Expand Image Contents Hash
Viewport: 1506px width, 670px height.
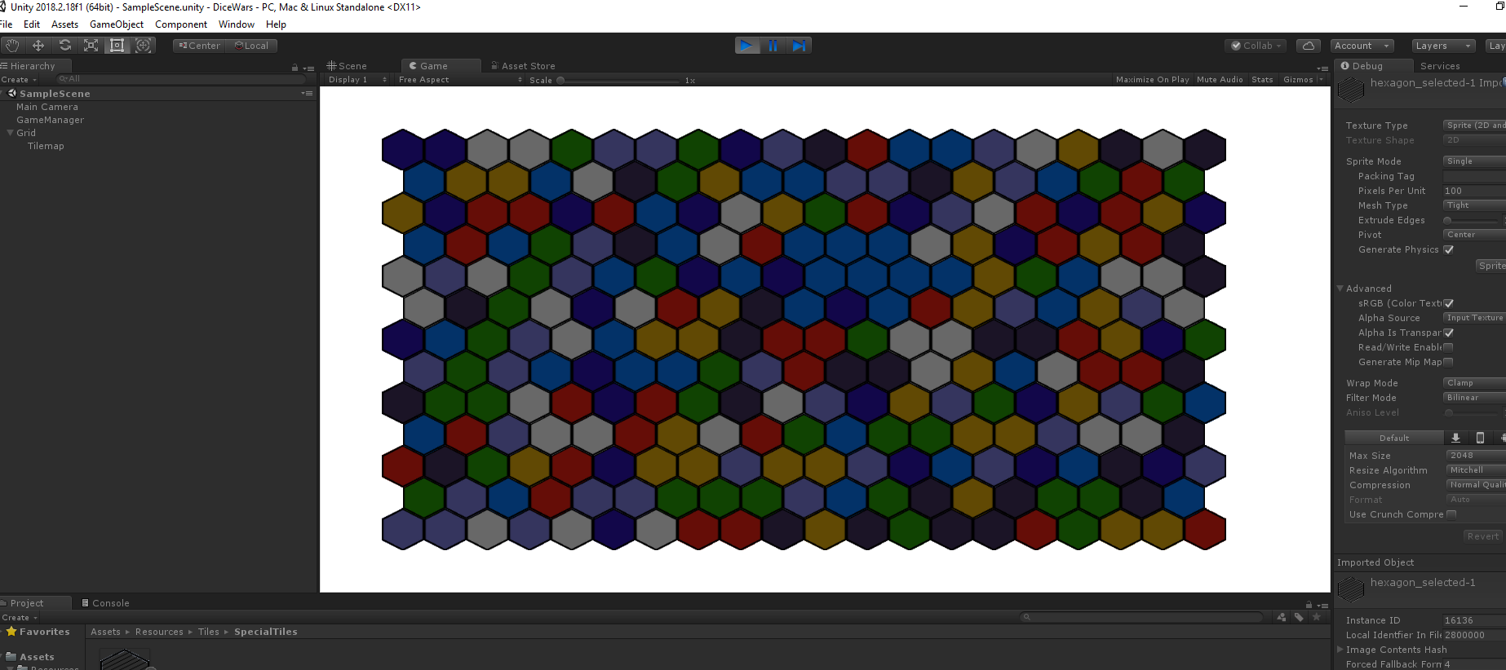[x=1340, y=650]
